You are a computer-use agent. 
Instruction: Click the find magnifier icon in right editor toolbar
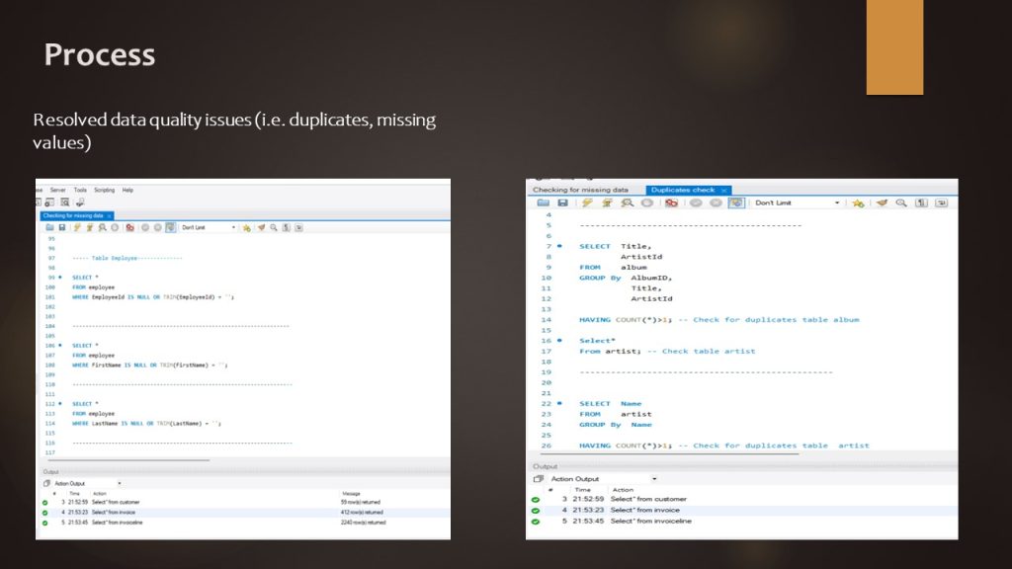(900, 203)
